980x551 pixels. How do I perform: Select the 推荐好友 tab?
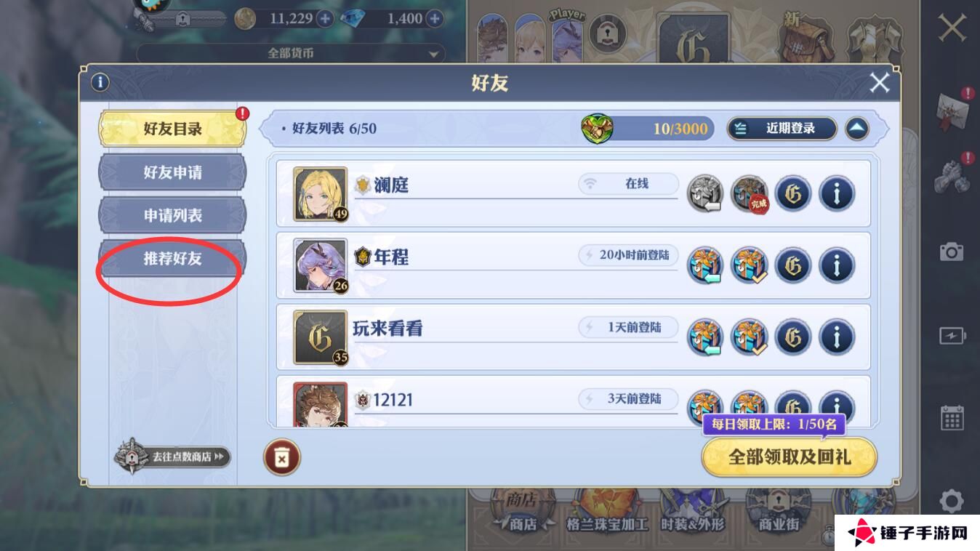pos(172,258)
